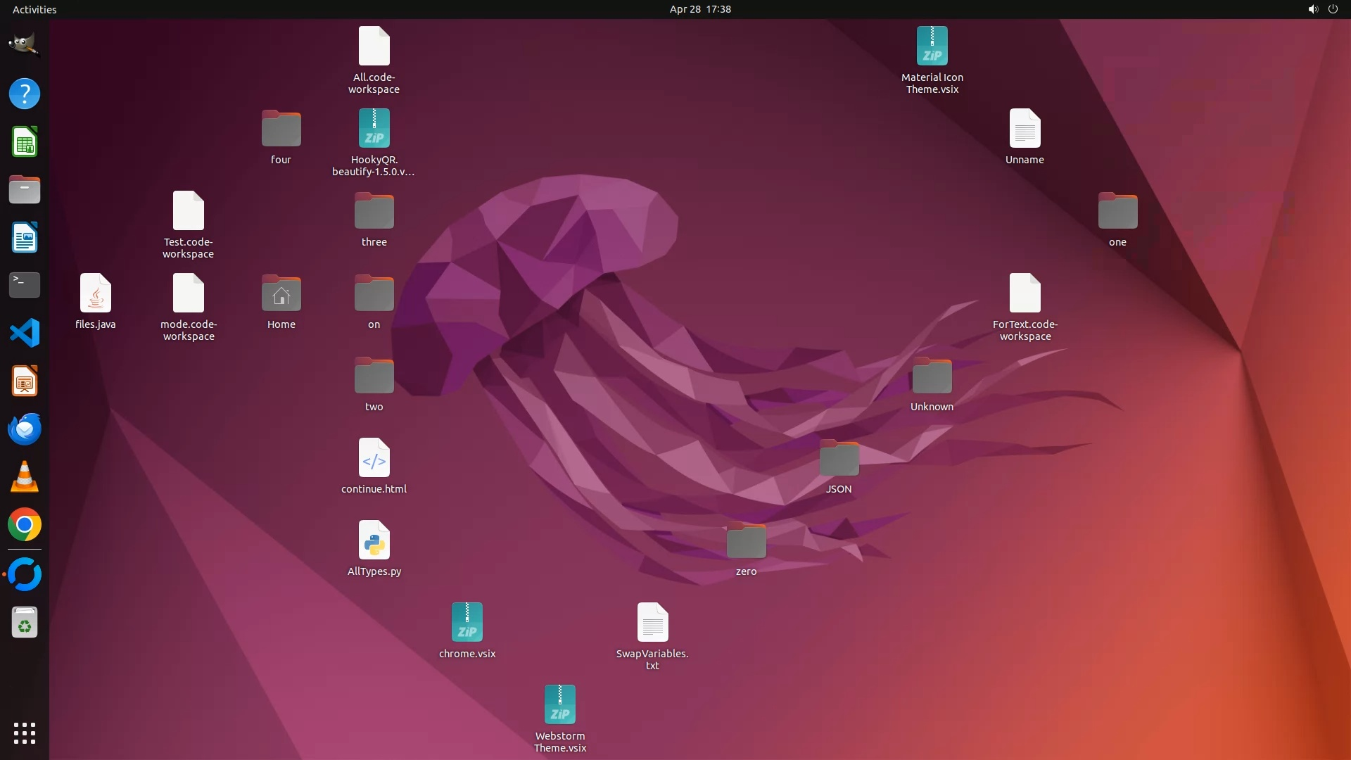Select the AllTypes.py Python file
The height and width of the screenshot is (760, 1351).
point(374,540)
